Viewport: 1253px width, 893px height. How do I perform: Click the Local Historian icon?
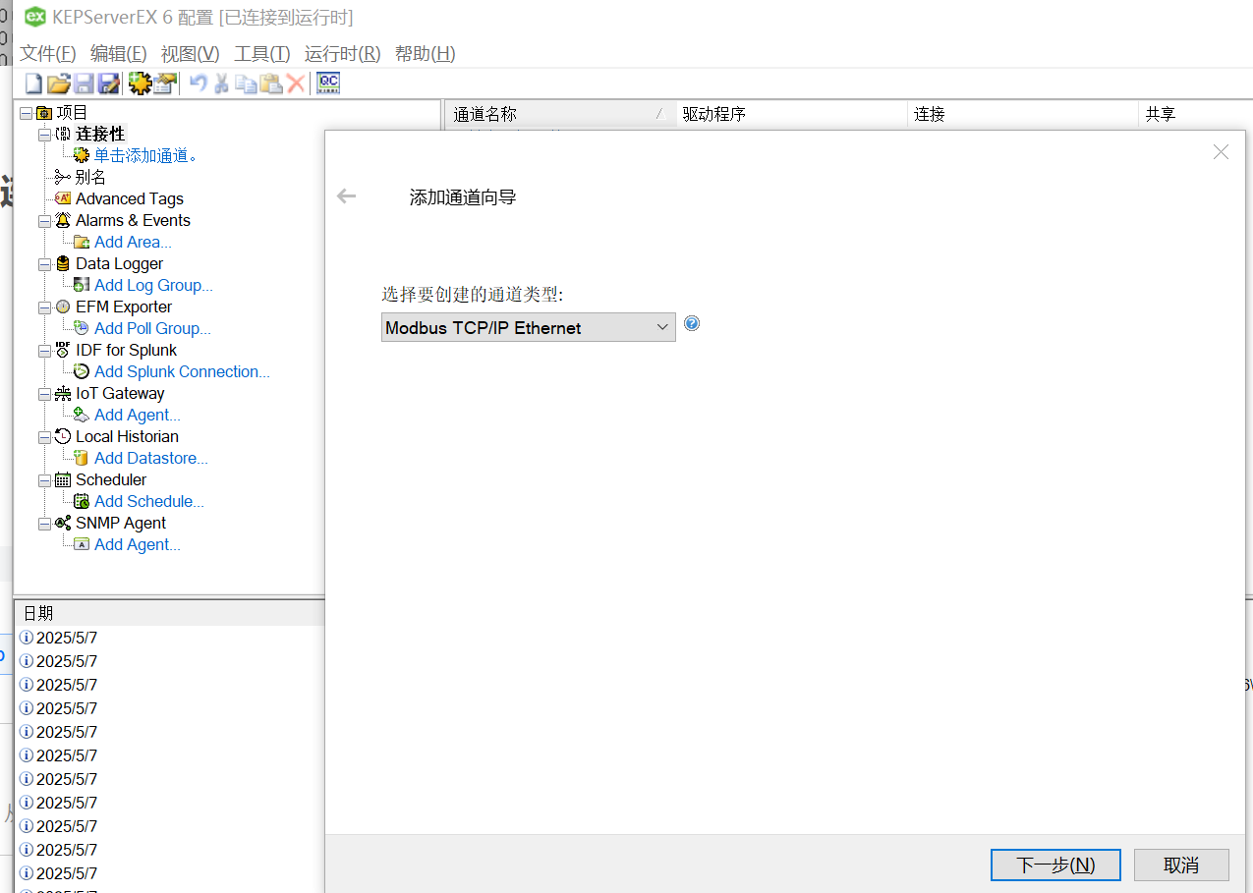64,436
